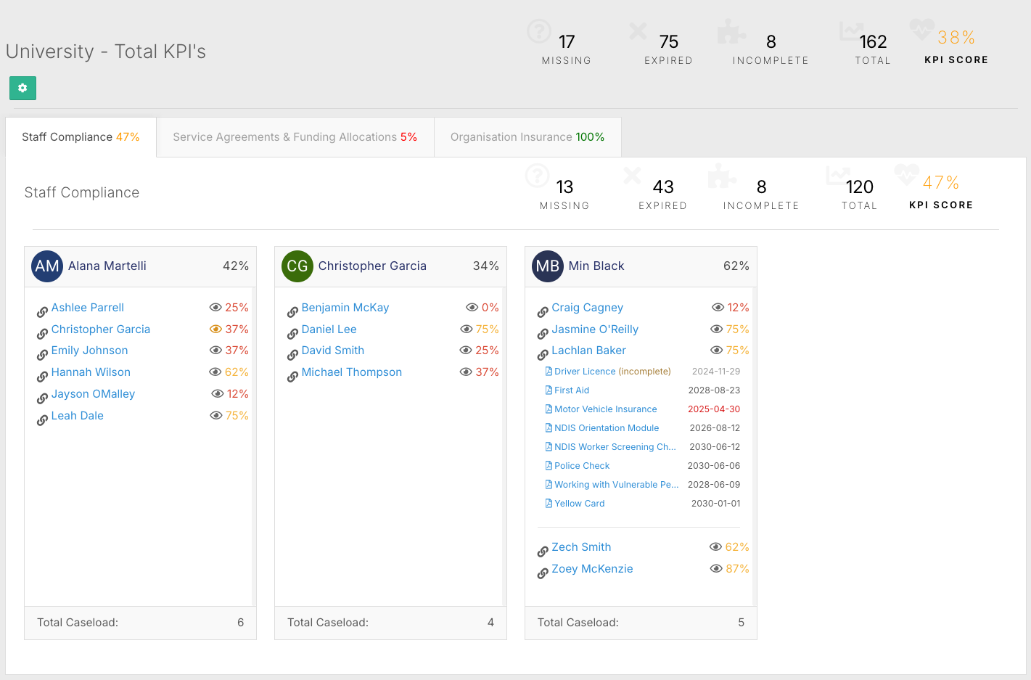Open the green settings gear button
Screen dimensions: 1031x680
[22, 88]
